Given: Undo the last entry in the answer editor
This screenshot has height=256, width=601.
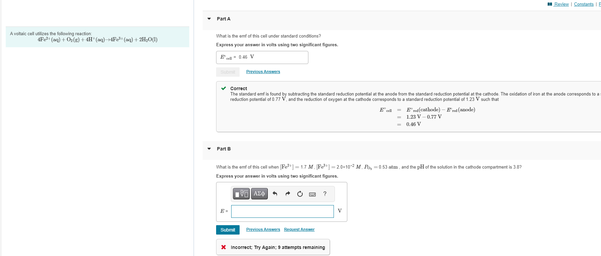Looking at the screenshot, I should coord(275,194).
